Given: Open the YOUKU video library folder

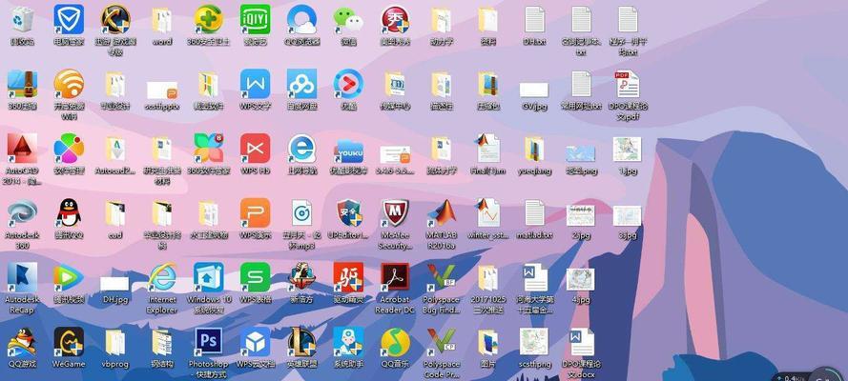Looking at the screenshot, I should click(348, 150).
